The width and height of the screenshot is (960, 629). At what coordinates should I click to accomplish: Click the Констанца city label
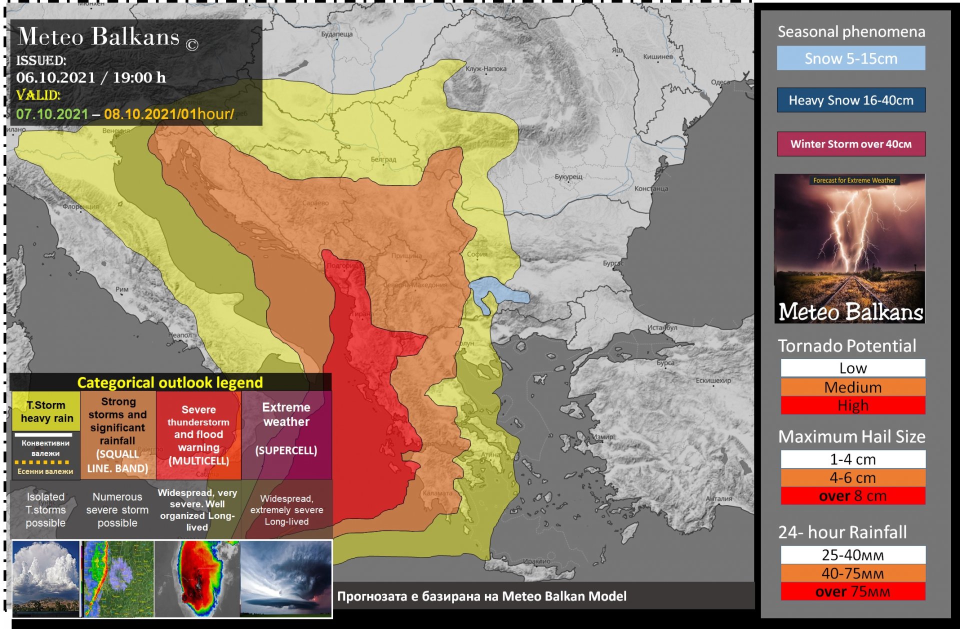click(x=651, y=188)
